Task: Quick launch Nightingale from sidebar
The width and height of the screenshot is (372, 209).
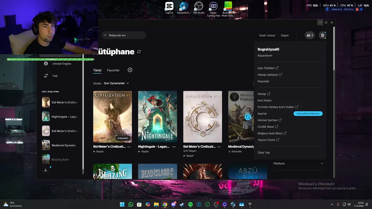Action: [60, 117]
